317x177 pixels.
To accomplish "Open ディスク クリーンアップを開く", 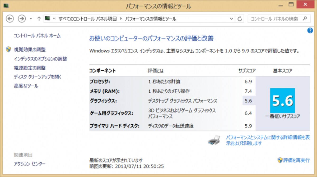I will [x=38, y=77].
